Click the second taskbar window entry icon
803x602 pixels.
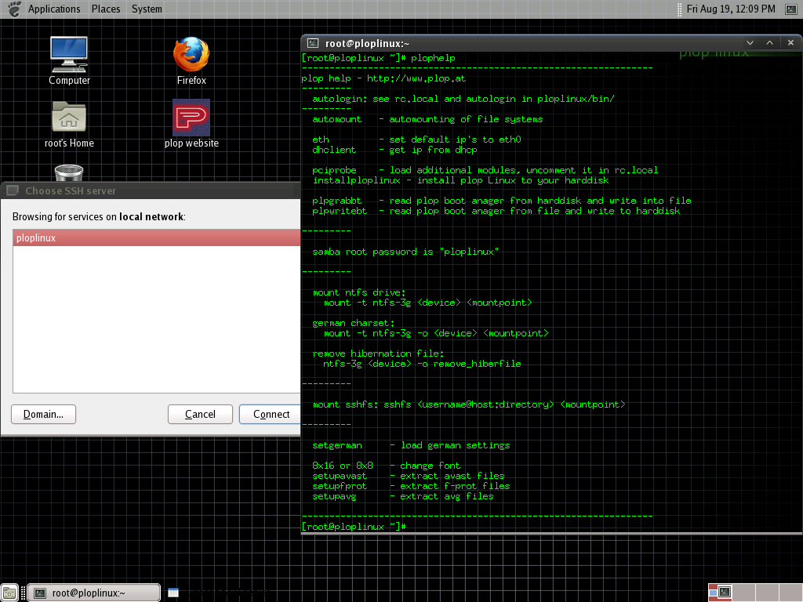pos(173,593)
